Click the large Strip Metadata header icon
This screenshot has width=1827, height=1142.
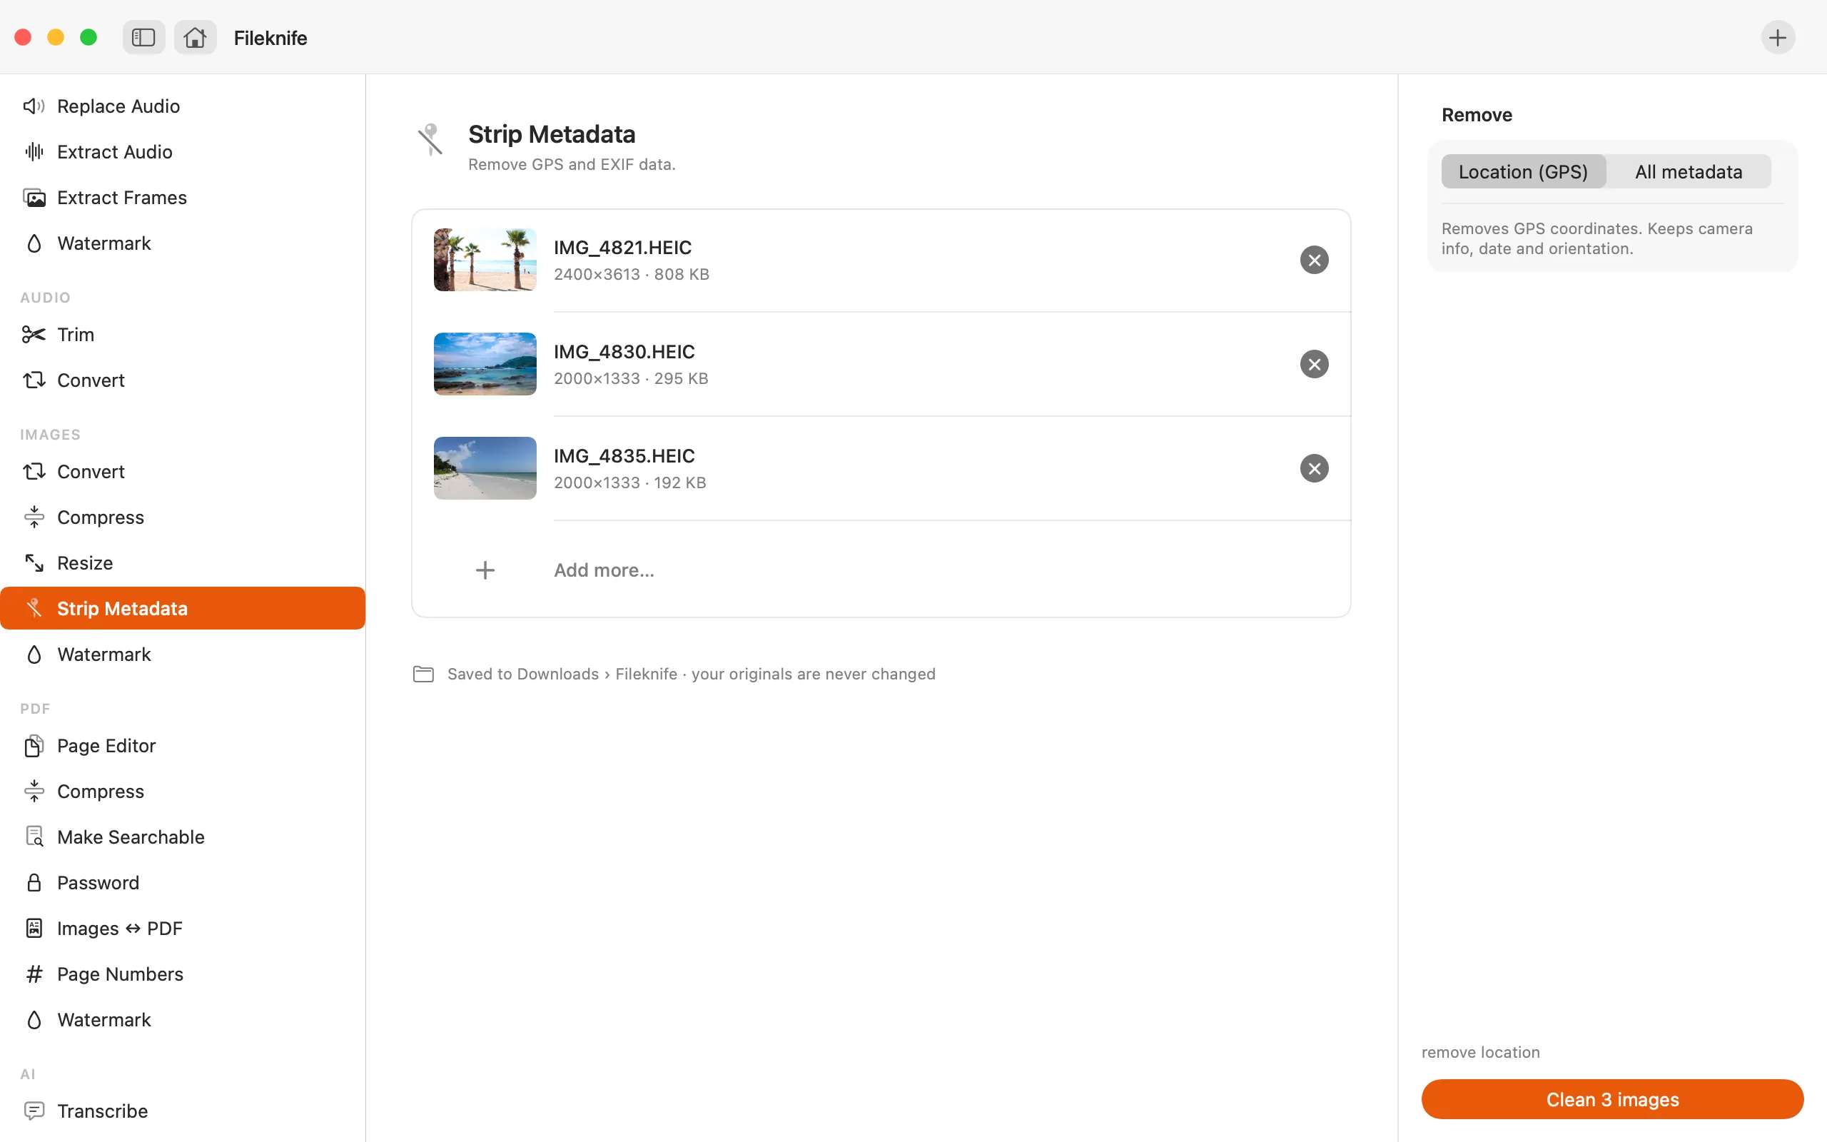(430, 140)
